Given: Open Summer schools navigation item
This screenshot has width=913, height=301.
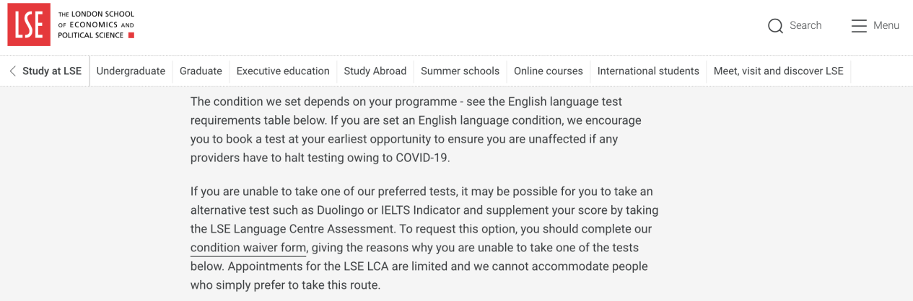Looking at the screenshot, I should pyautogui.click(x=460, y=71).
